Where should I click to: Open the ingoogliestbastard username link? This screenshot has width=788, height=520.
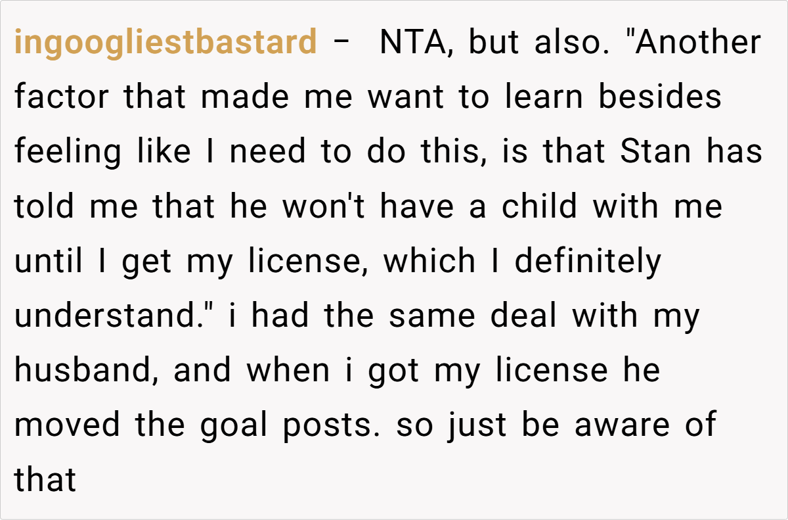[x=165, y=43]
